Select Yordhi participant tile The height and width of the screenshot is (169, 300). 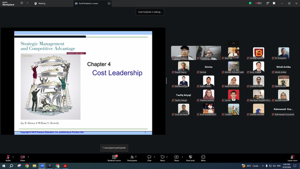233,95
